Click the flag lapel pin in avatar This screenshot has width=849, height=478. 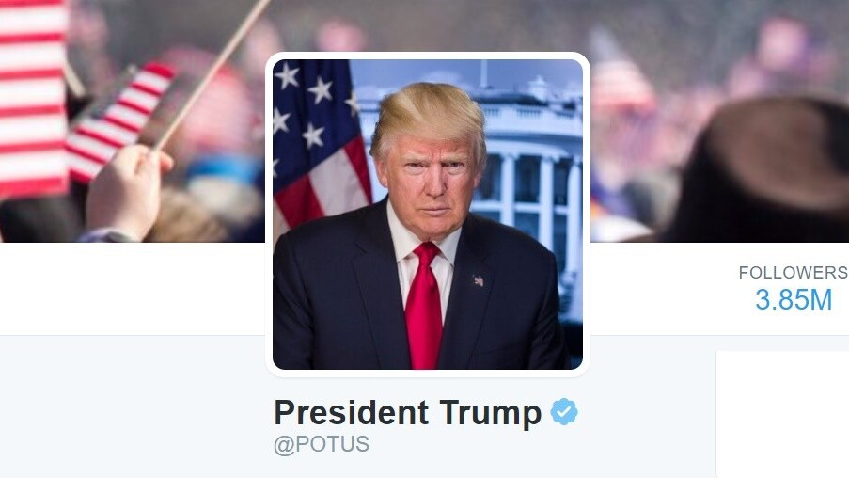click(479, 280)
